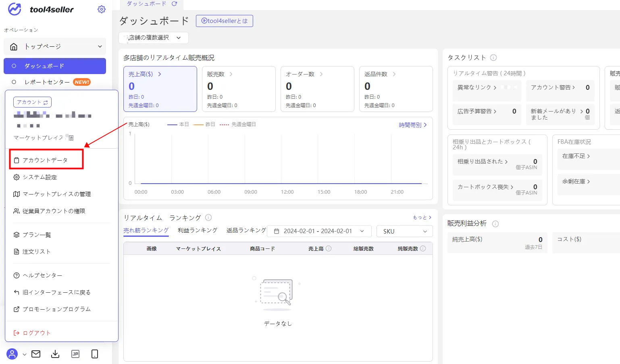This screenshot has height=364, width=620.
Task: Switch to 売れ筋ランキング tab
Action: pyautogui.click(x=146, y=230)
